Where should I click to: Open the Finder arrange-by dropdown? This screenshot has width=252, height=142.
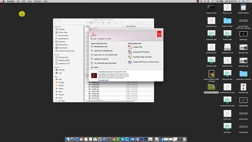[104, 23]
